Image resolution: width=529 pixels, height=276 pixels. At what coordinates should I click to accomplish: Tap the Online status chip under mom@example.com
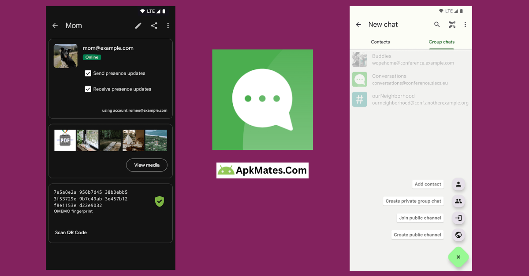tap(92, 57)
